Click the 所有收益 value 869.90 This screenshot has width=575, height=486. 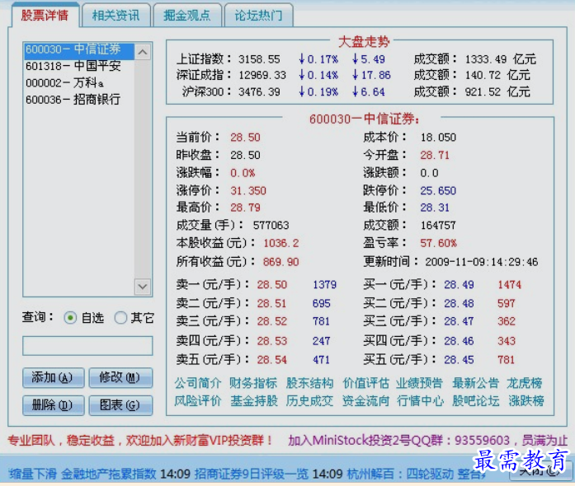tap(280, 262)
